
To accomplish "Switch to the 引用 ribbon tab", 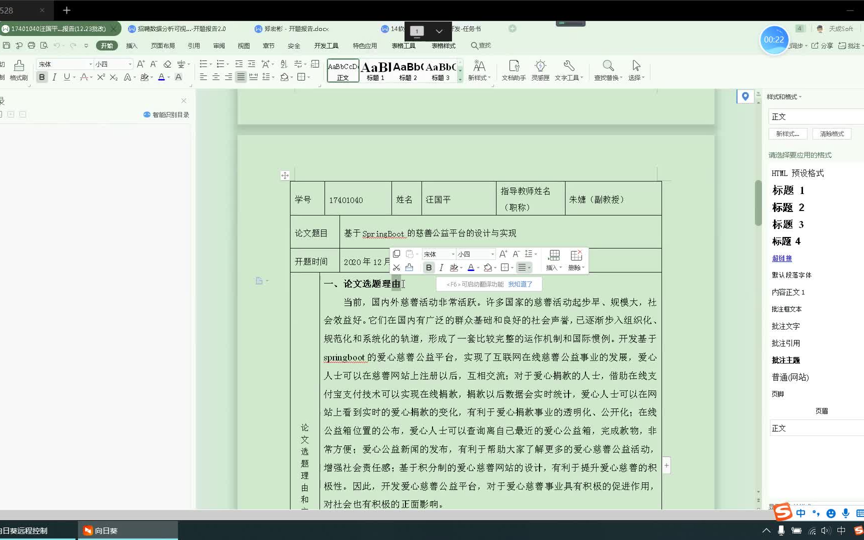I will coord(194,45).
